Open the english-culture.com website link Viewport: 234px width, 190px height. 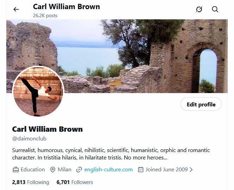coord(108,170)
